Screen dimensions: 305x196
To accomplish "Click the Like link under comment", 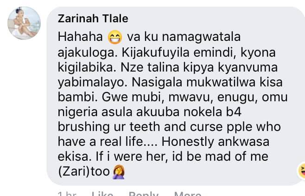I will (102, 194).
